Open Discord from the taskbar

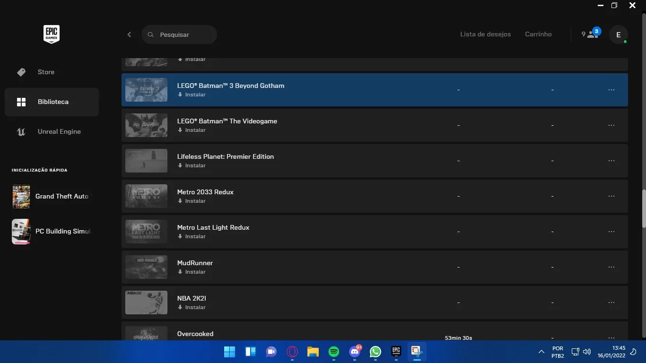pyautogui.click(x=355, y=352)
